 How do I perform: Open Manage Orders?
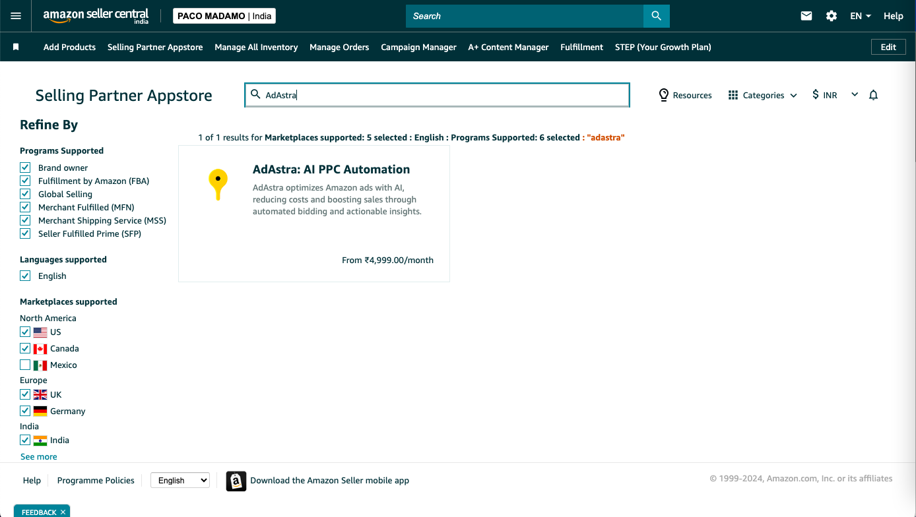click(339, 47)
